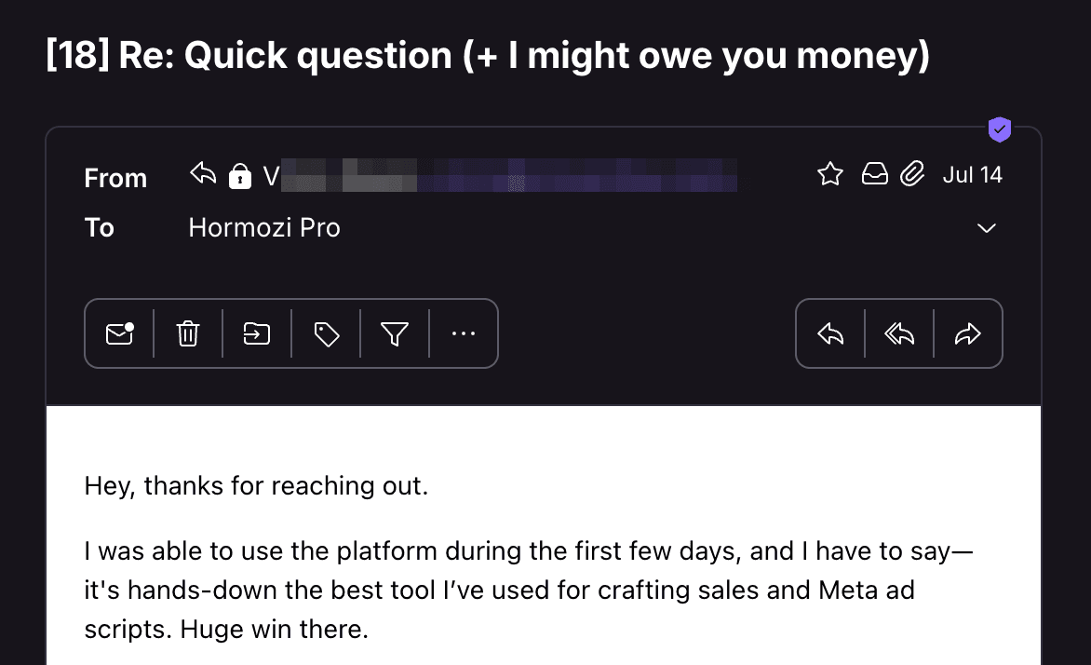The image size is (1091, 665).
Task: Reply to this email
Action: 830,333
